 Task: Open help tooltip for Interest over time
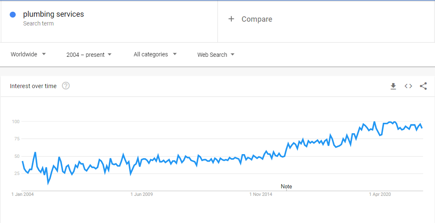tap(66, 86)
